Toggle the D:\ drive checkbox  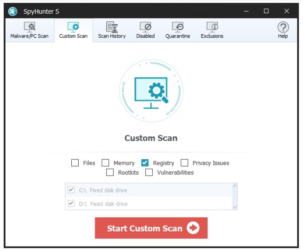point(71,204)
